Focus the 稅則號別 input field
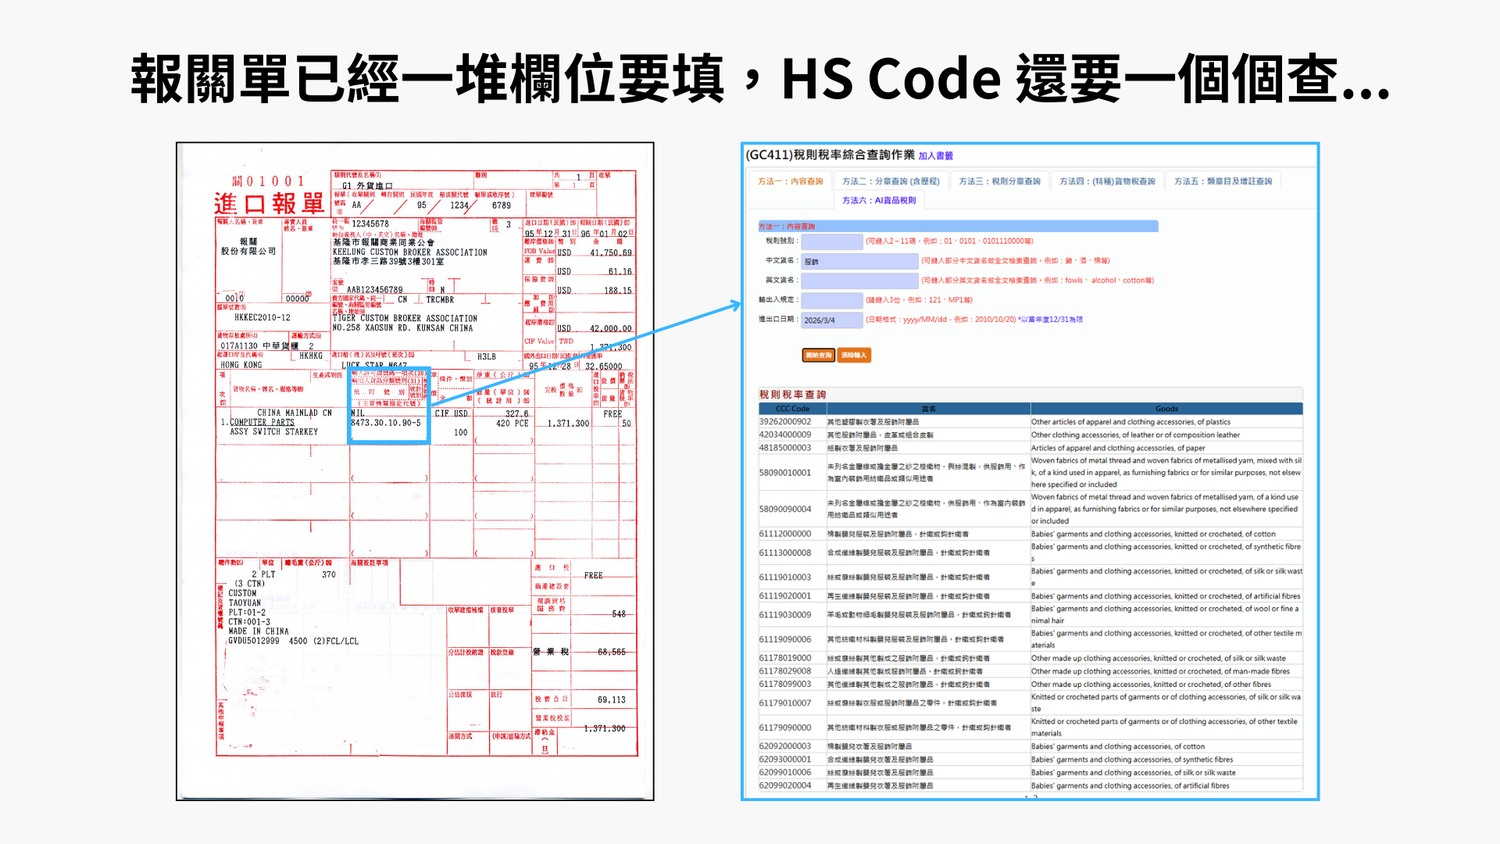This screenshot has height=844, width=1500. click(x=831, y=241)
